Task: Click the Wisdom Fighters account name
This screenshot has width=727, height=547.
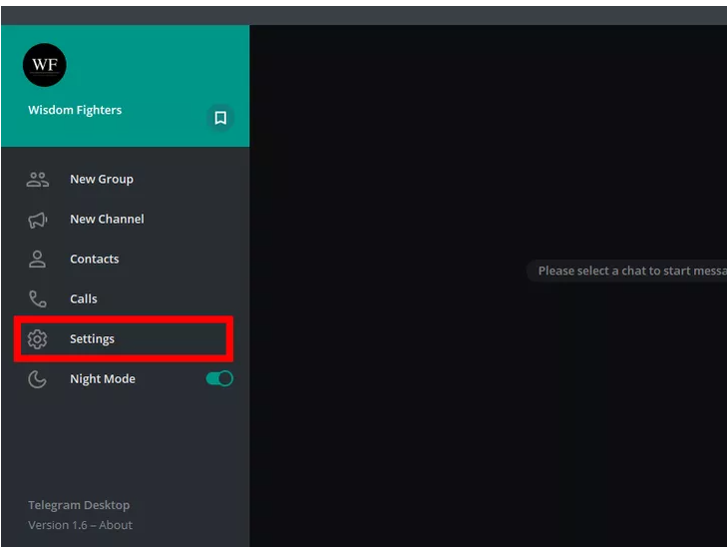Action: coord(75,111)
